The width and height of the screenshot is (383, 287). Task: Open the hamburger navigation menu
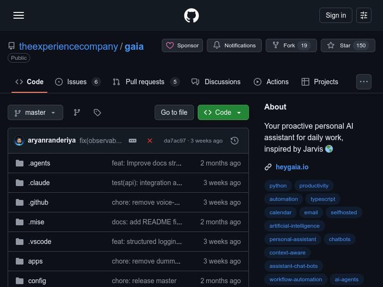(19, 15)
